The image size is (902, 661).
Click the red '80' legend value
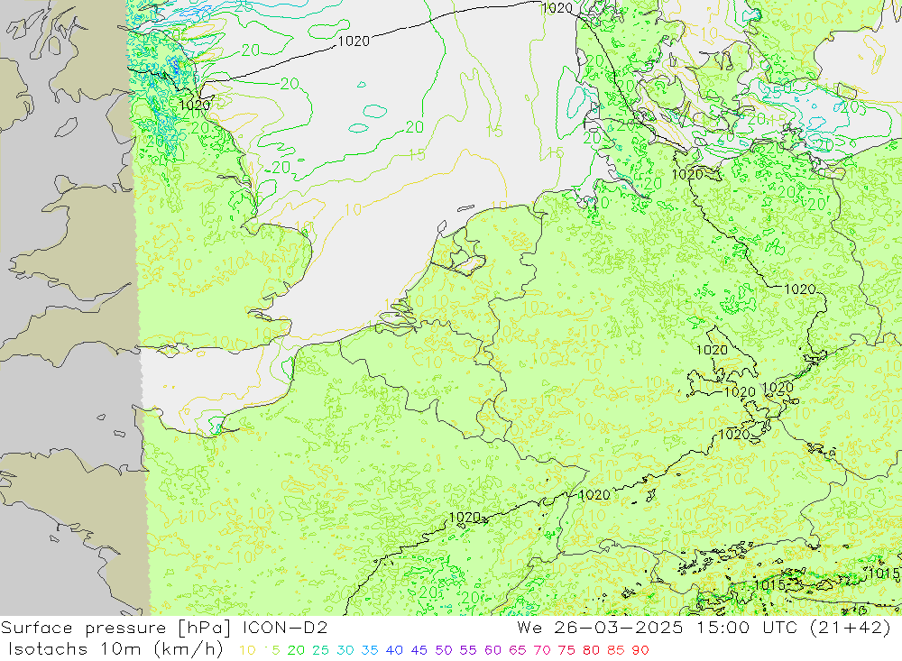(592, 650)
